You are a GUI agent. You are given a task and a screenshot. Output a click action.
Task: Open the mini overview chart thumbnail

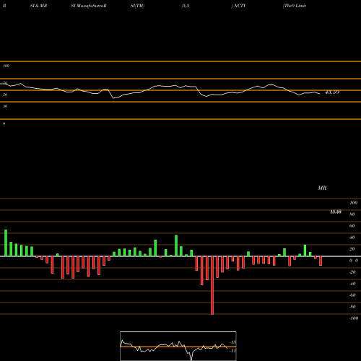point(178,346)
